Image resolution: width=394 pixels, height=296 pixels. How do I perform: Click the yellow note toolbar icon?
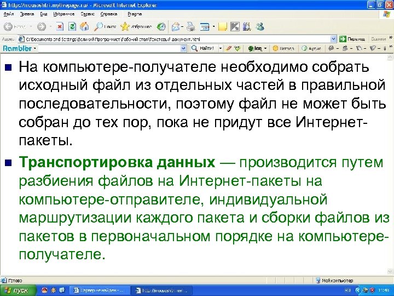coord(223,26)
